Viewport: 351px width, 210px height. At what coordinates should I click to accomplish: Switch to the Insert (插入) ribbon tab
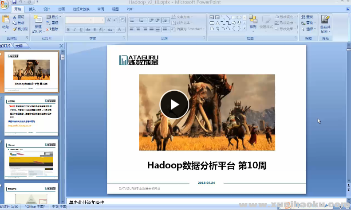(32, 9)
